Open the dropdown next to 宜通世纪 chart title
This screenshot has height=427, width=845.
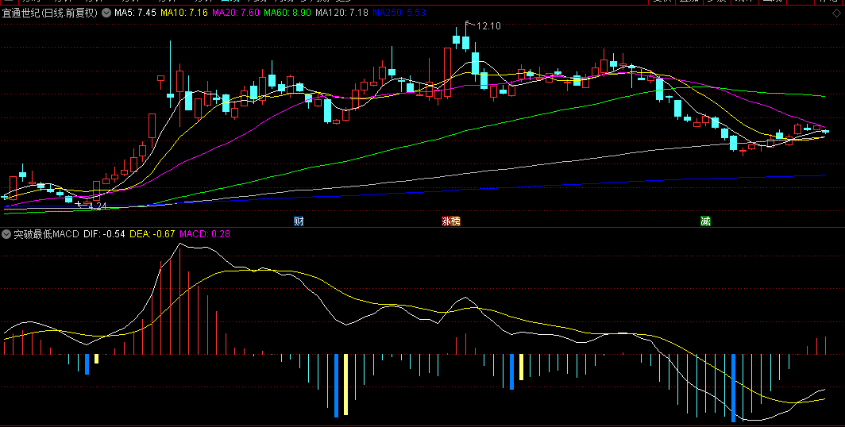(x=106, y=13)
